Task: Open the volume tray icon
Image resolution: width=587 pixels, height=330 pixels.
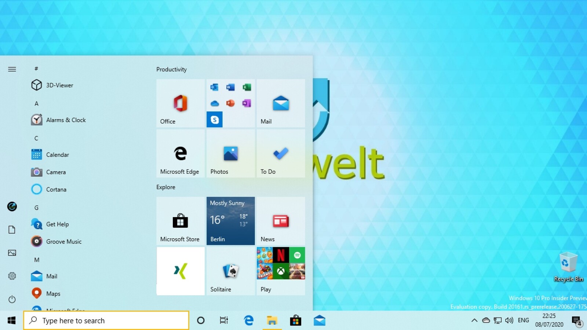Action: [x=509, y=320]
